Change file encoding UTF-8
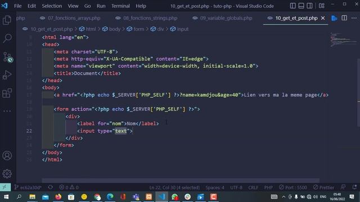 [236, 187]
